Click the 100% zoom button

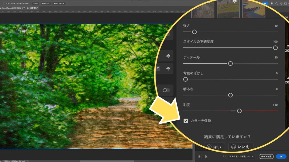pos(35,3)
